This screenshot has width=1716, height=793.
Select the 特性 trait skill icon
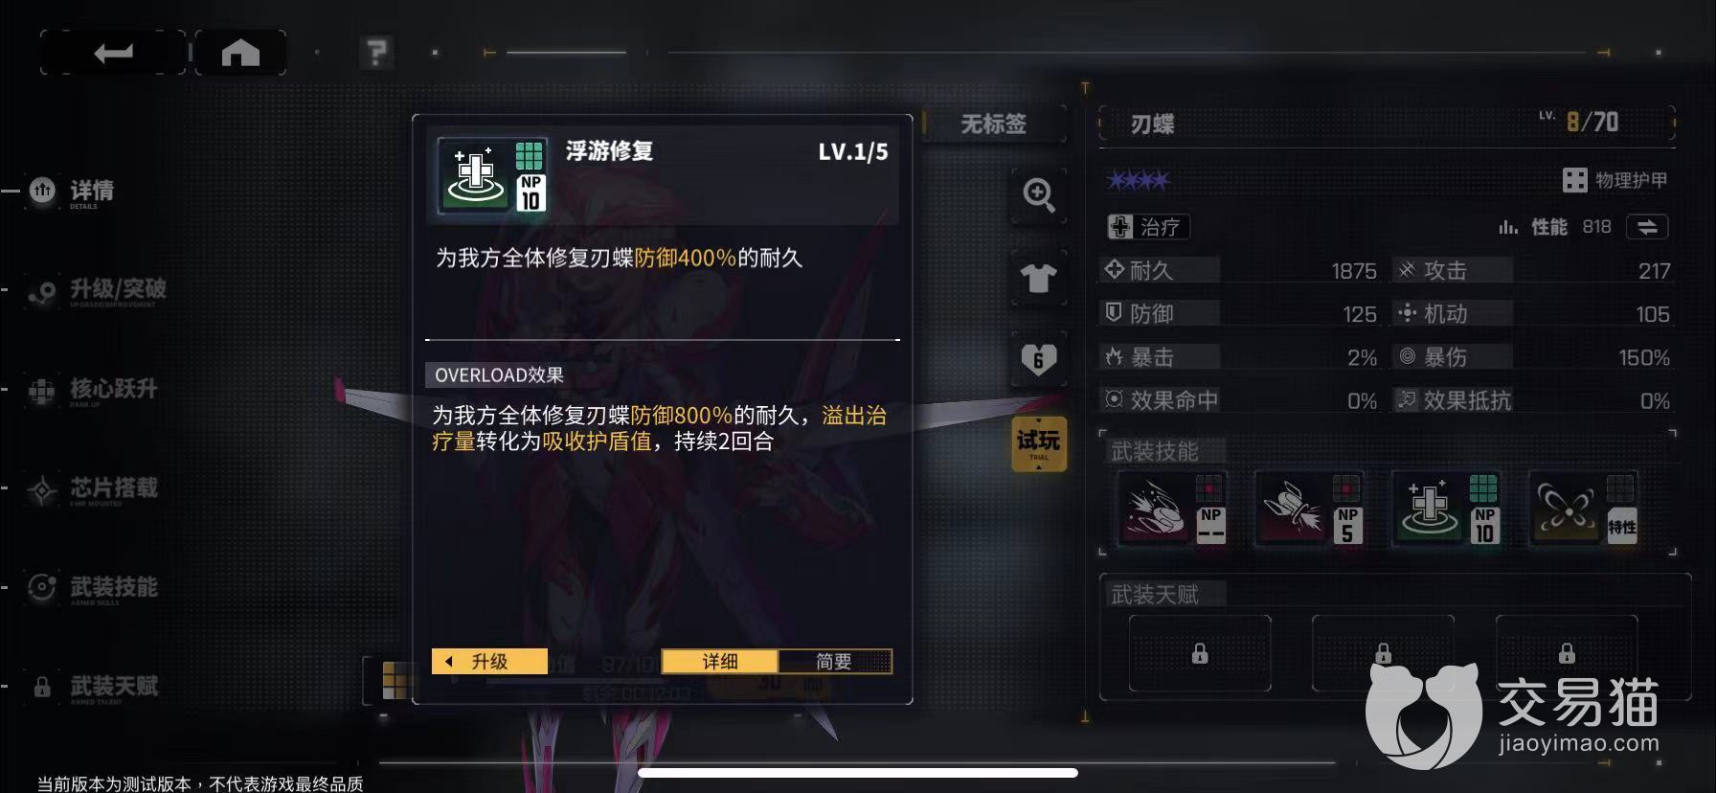coord(1584,509)
